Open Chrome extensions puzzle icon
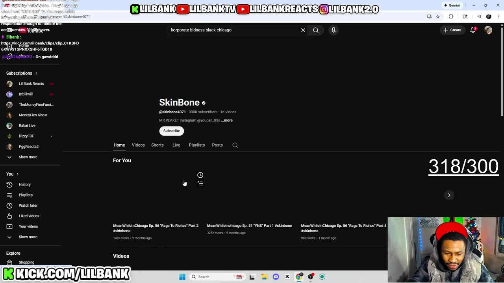Image resolution: width=504 pixels, height=283 pixels. tap(451, 17)
